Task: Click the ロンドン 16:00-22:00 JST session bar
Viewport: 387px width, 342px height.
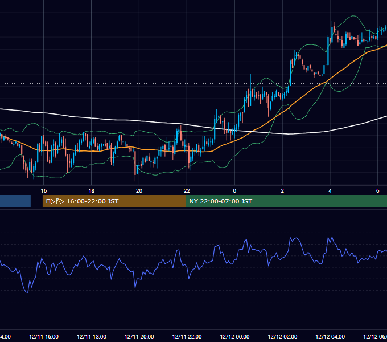Action: 114,201
